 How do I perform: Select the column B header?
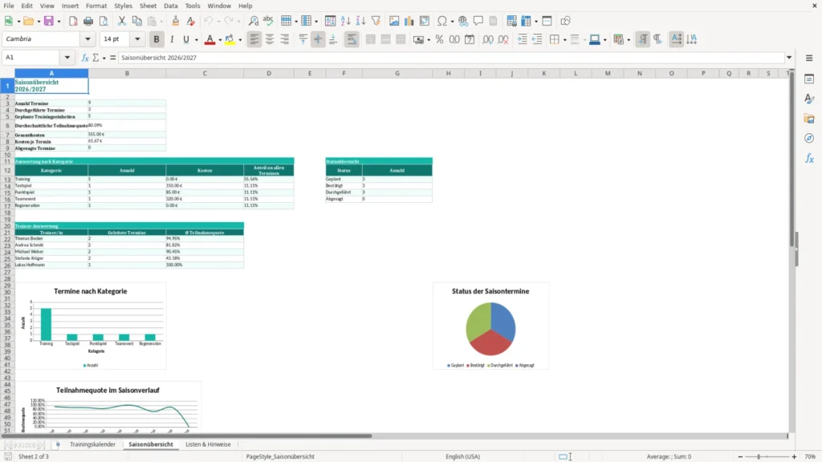click(127, 73)
